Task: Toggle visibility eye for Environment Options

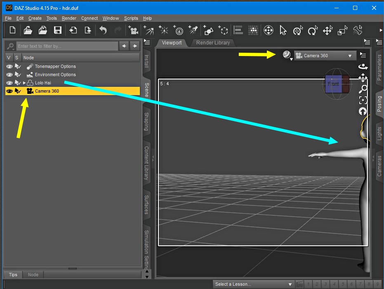Action: pyautogui.click(x=9, y=75)
